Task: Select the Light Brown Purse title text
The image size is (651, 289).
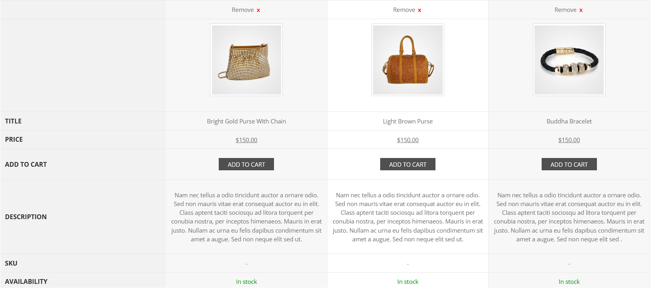Action: [x=407, y=121]
